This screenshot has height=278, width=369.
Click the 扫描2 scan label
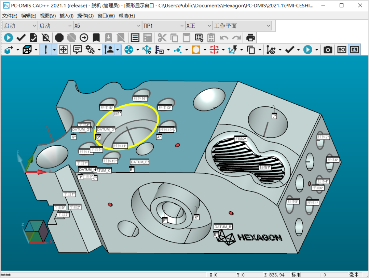point(241,139)
